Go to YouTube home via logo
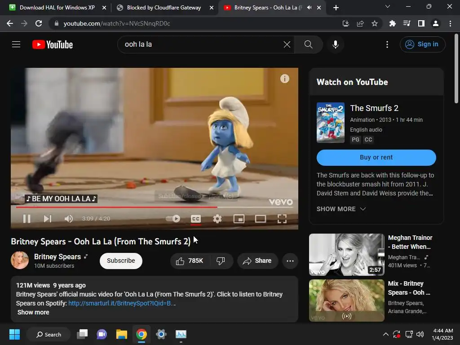This screenshot has height=345, width=460. [x=53, y=44]
